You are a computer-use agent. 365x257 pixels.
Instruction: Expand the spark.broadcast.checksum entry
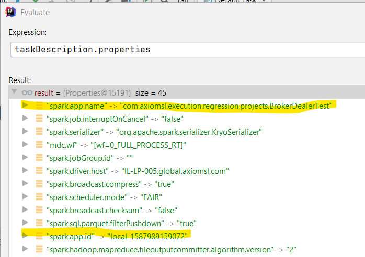pyautogui.click(x=25, y=209)
